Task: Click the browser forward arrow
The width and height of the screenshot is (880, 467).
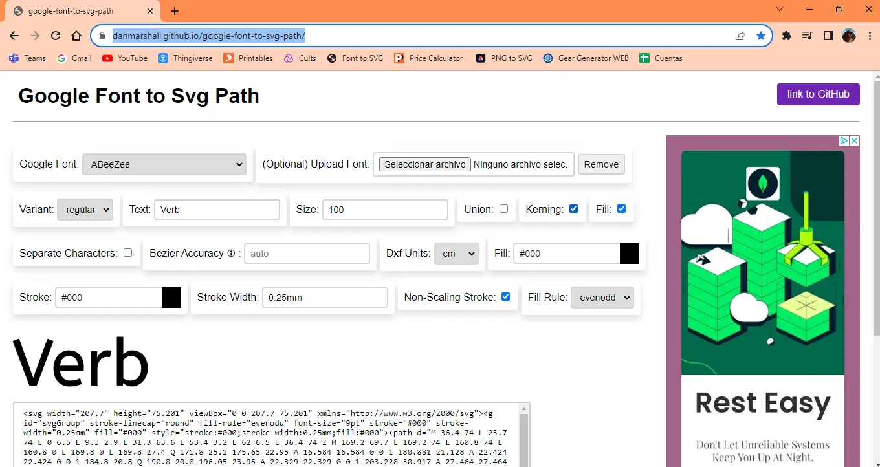Action: [x=35, y=36]
